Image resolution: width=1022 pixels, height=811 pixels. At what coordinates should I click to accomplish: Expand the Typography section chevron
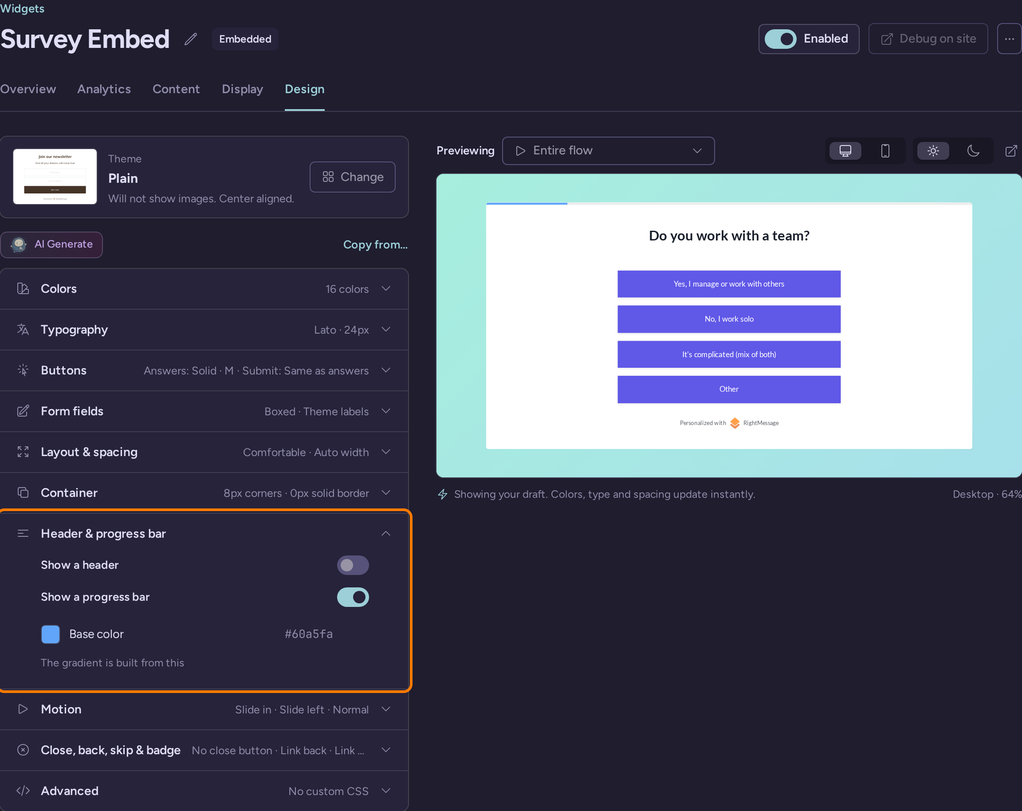(x=386, y=330)
